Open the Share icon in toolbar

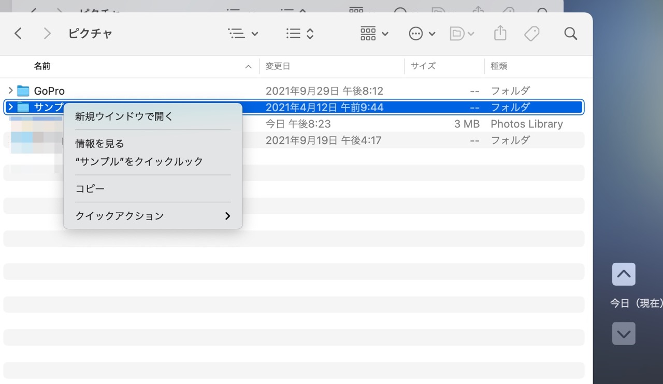pyautogui.click(x=500, y=34)
